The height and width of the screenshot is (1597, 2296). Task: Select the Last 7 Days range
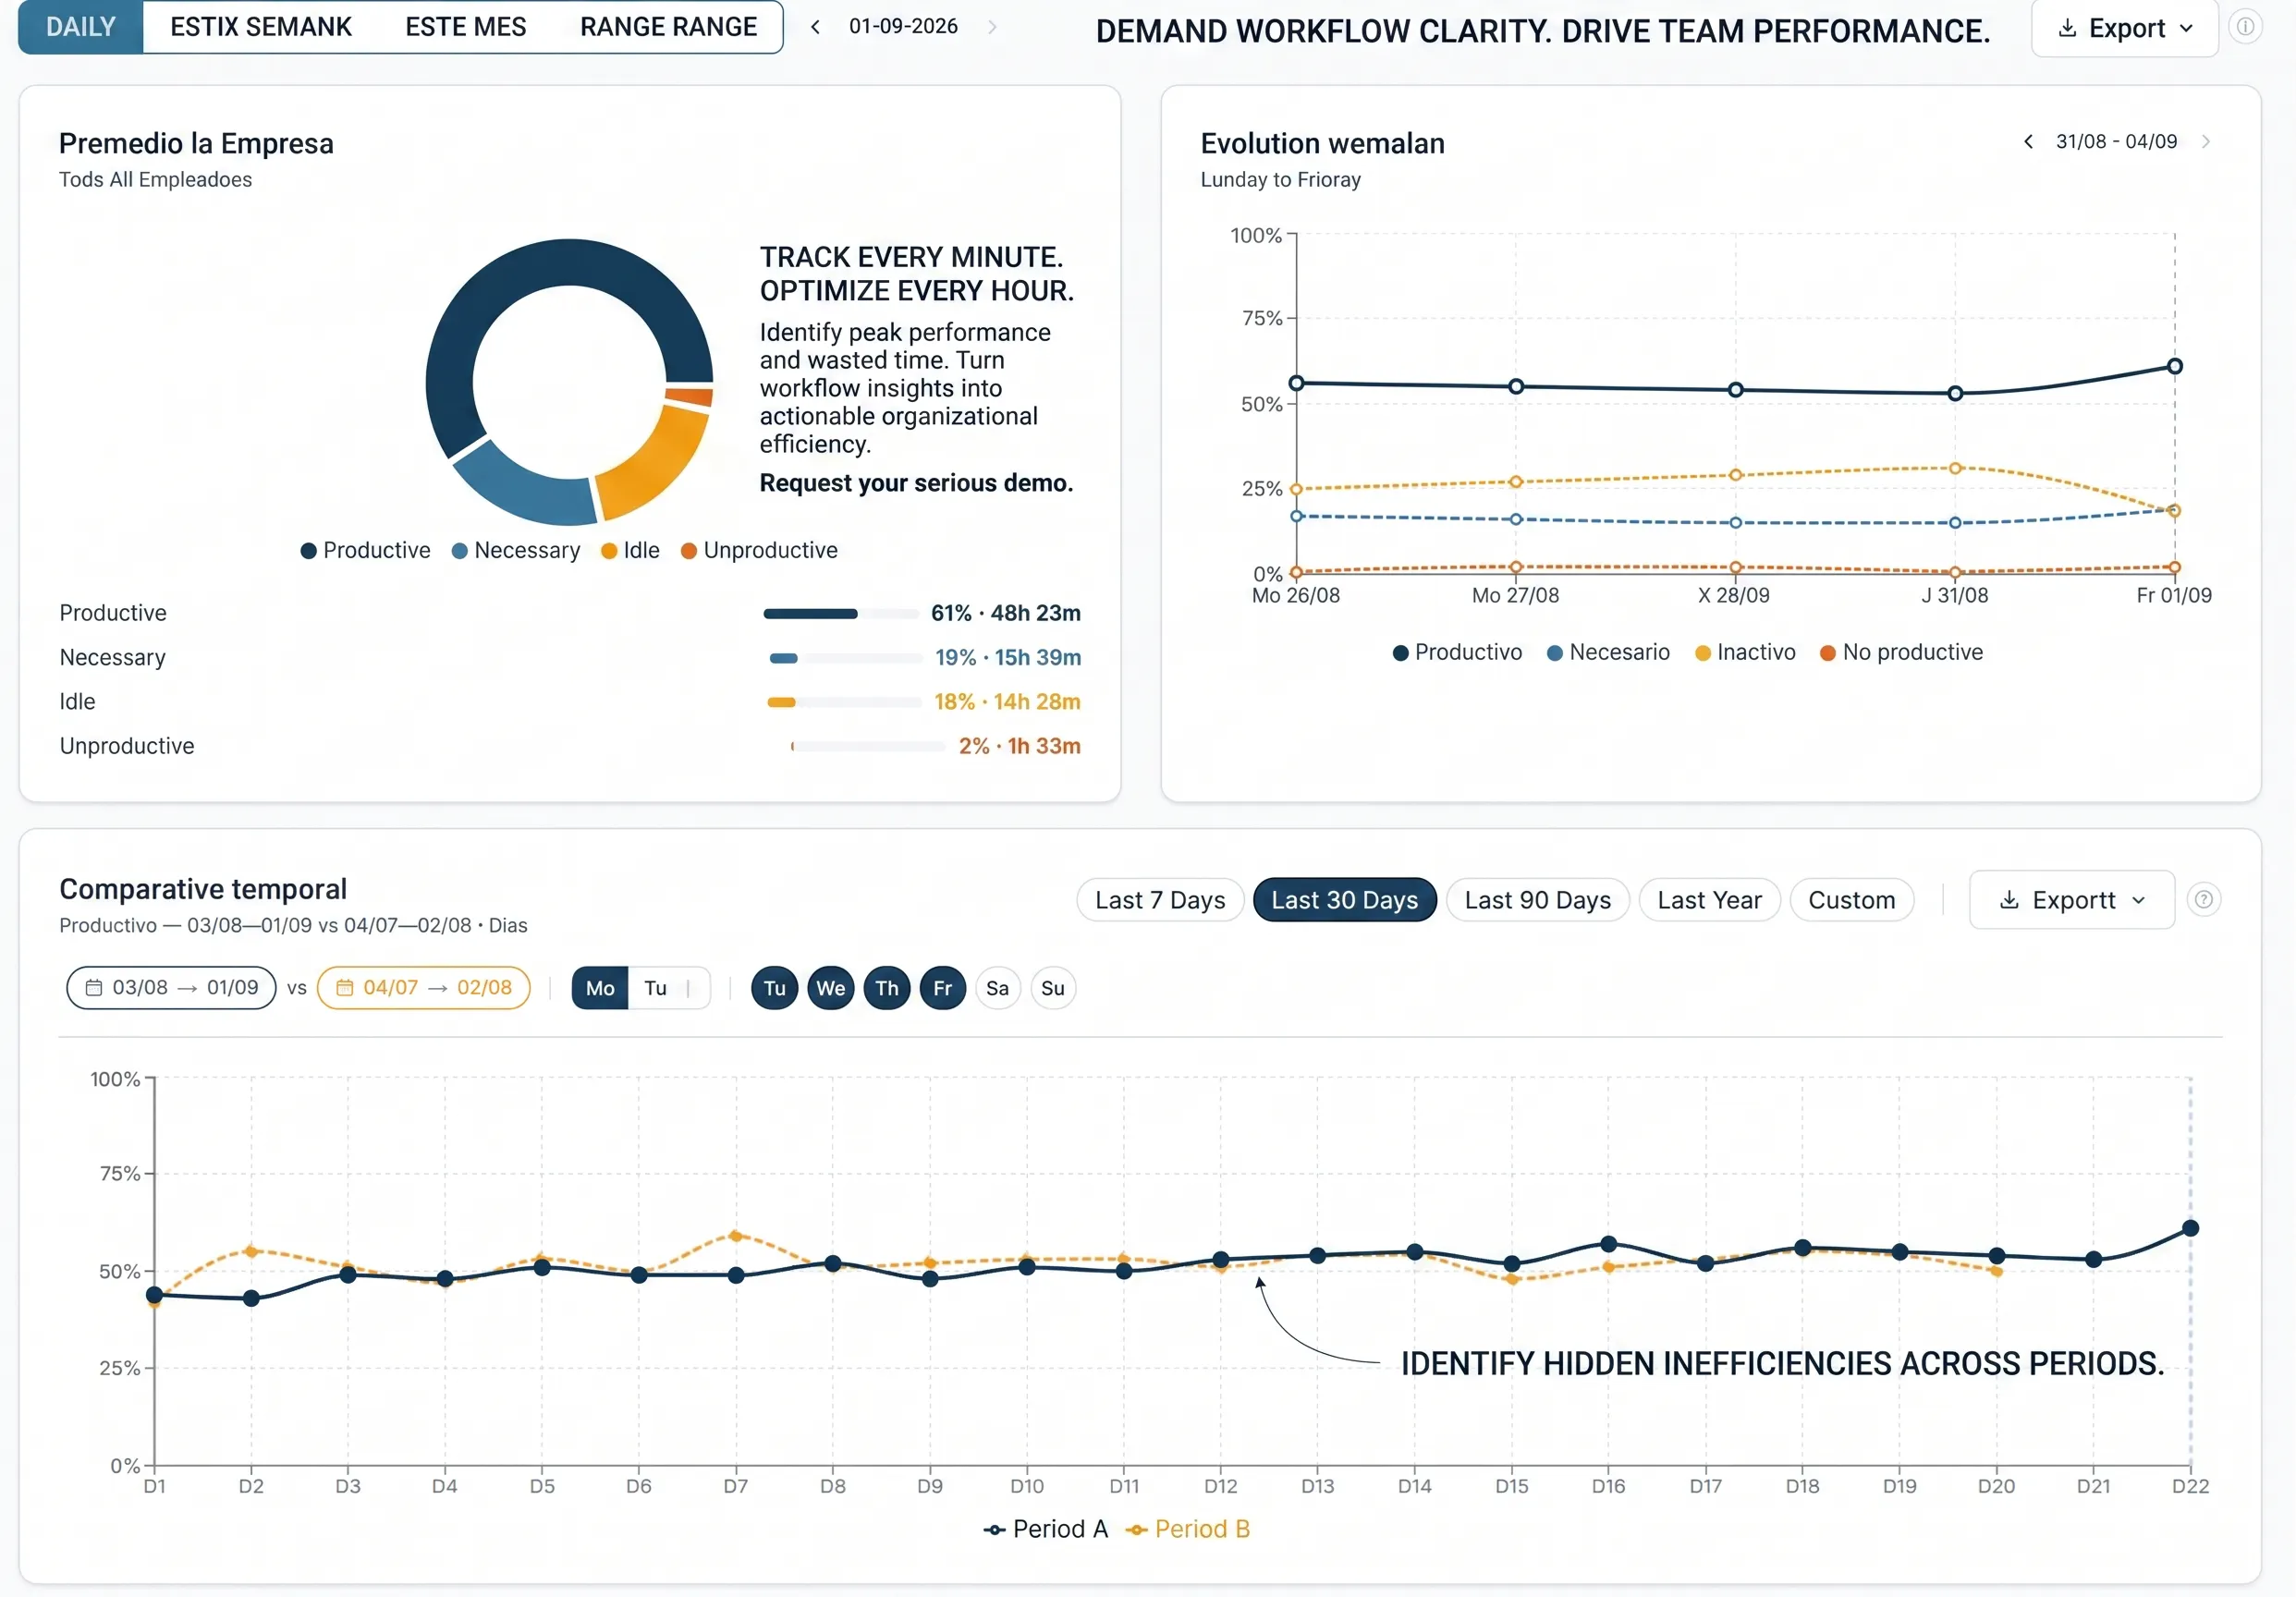pyautogui.click(x=1160, y=900)
